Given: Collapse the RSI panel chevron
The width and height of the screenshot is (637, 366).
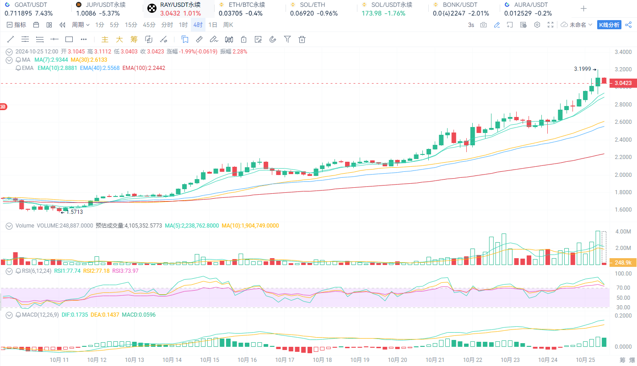Looking at the screenshot, I should coord(9,271).
